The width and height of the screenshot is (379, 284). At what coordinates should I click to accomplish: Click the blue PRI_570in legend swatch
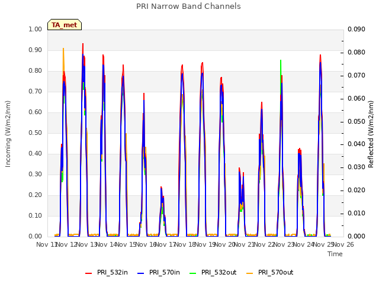[141, 273]
